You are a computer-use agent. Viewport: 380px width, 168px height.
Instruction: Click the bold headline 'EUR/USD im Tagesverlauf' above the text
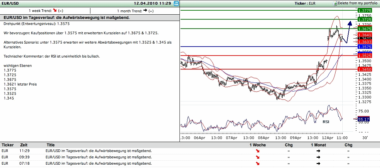pyautogui.click(x=66, y=18)
